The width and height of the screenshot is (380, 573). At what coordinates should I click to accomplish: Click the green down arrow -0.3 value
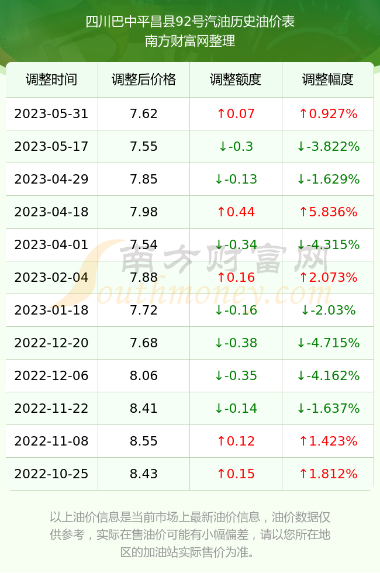click(x=236, y=147)
